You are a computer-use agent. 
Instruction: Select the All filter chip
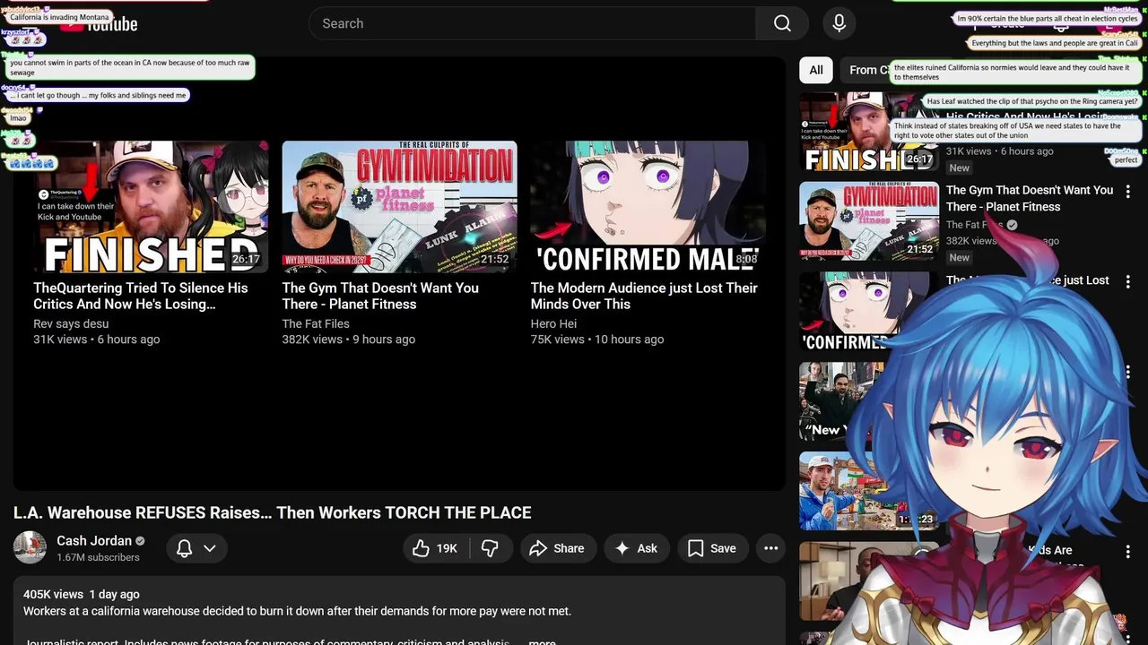(x=816, y=70)
